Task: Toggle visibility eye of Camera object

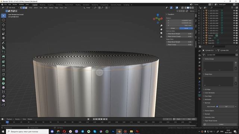Action: pos(234,36)
